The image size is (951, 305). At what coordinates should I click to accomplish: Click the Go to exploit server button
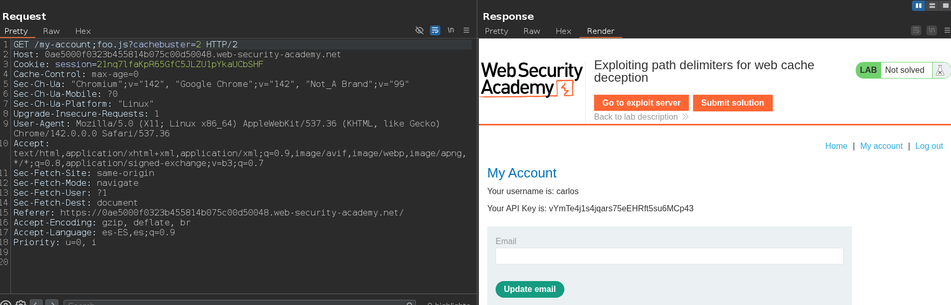[x=641, y=103]
